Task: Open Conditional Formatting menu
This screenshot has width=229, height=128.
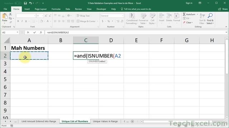Action: [x=132, y=19]
